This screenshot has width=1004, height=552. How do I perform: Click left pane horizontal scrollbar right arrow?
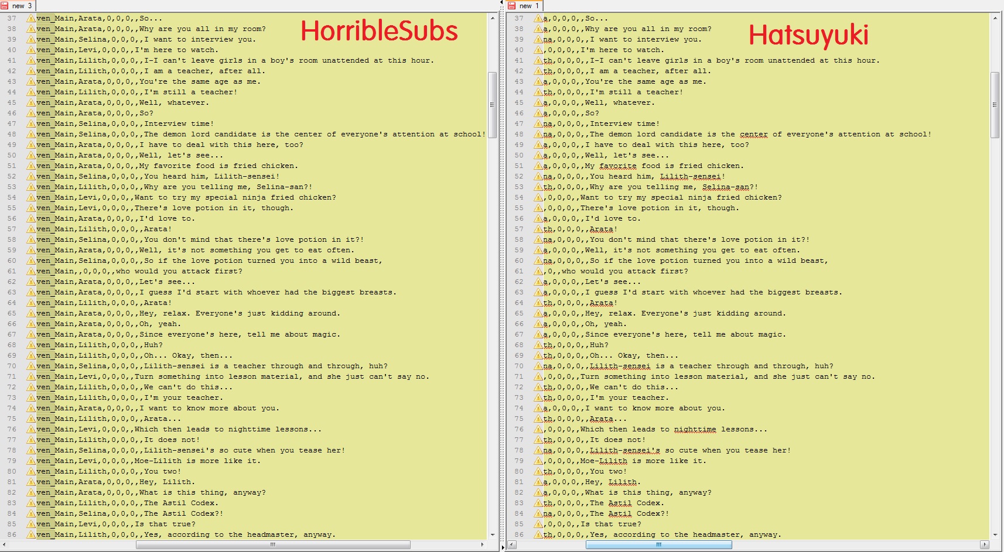click(x=483, y=544)
